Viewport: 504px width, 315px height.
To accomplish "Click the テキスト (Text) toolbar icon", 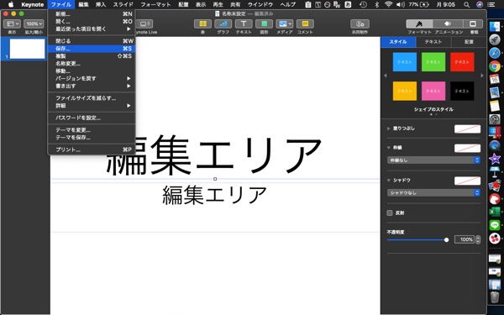I will point(244,24).
